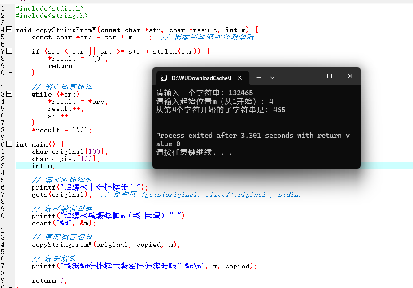The image size is (413, 288).
Task: Collapse the if block fold marker
Action: click(9, 51)
